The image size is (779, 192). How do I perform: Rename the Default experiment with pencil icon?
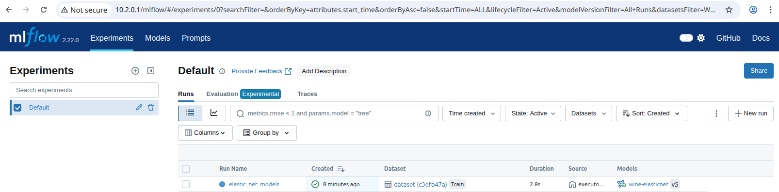point(139,107)
